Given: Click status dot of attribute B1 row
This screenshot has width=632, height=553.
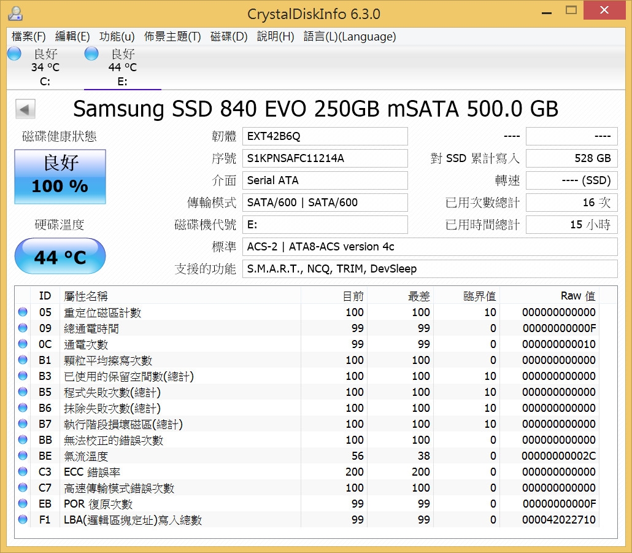Looking at the screenshot, I should 23,360.
